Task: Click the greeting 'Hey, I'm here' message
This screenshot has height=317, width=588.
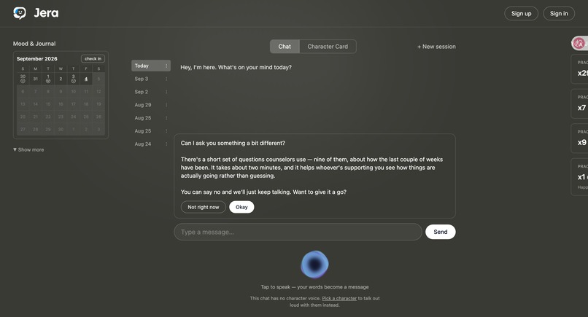Action: (x=236, y=68)
